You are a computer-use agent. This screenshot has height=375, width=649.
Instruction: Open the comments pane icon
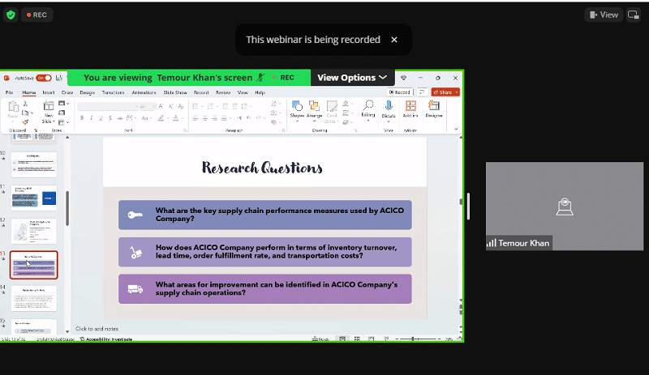[422, 92]
